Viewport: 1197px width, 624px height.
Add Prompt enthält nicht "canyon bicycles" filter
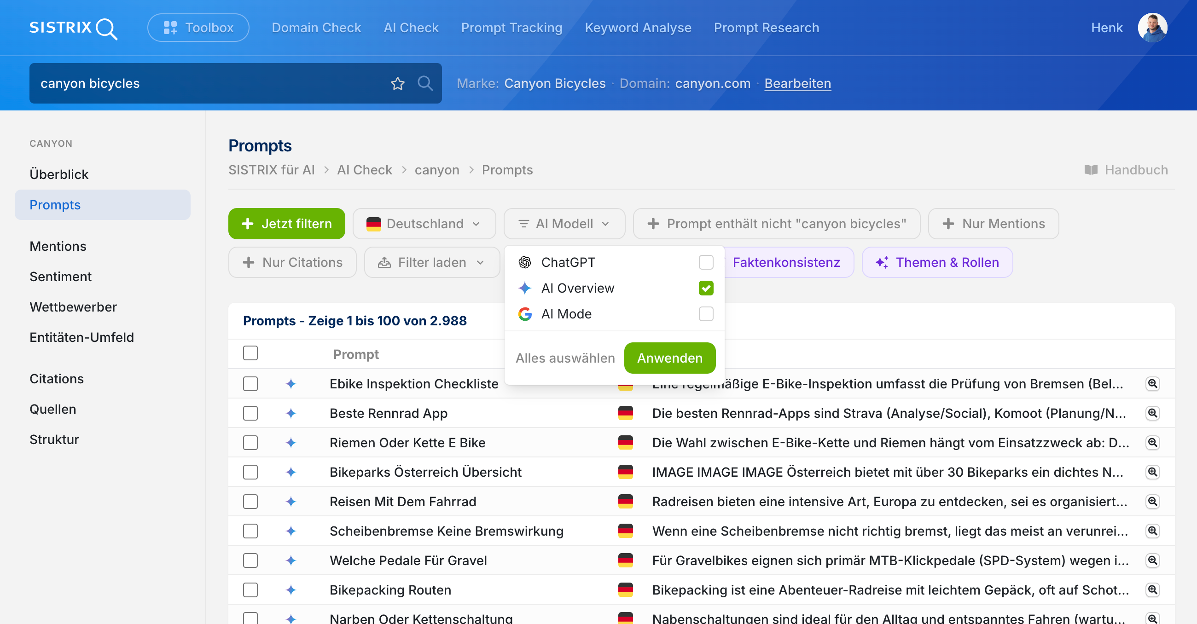[776, 224]
